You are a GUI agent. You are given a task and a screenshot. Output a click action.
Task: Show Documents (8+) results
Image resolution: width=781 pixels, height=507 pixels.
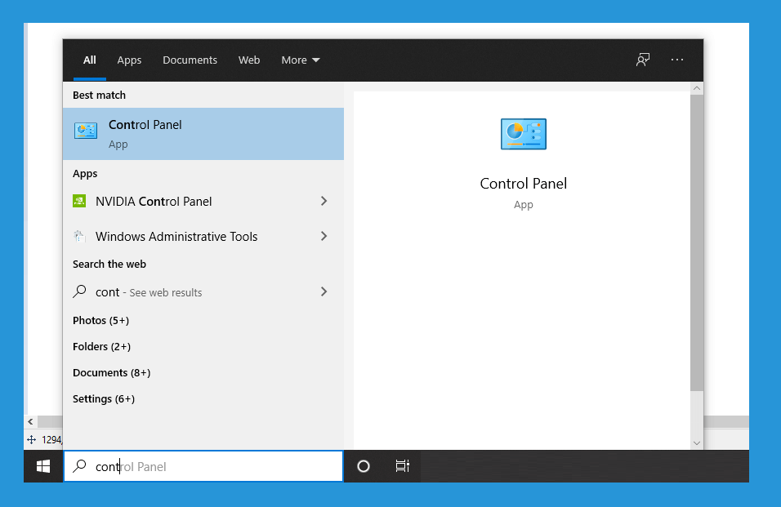[x=112, y=372]
